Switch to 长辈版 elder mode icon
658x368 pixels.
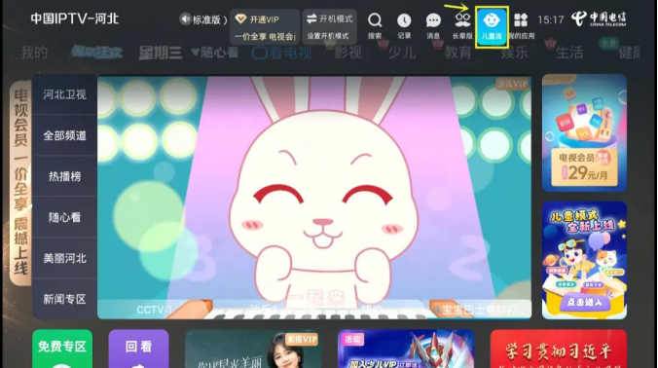point(462,25)
